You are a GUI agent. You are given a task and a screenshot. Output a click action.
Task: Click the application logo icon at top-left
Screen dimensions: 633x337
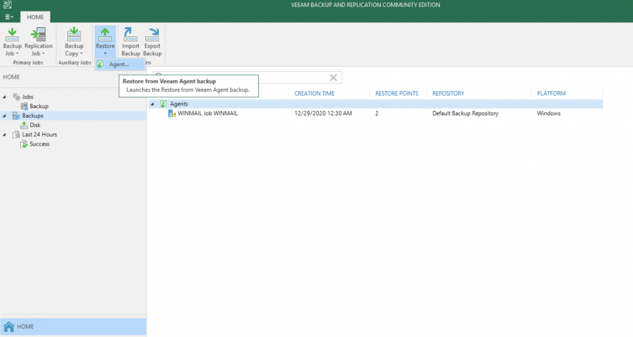[x=7, y=5]
